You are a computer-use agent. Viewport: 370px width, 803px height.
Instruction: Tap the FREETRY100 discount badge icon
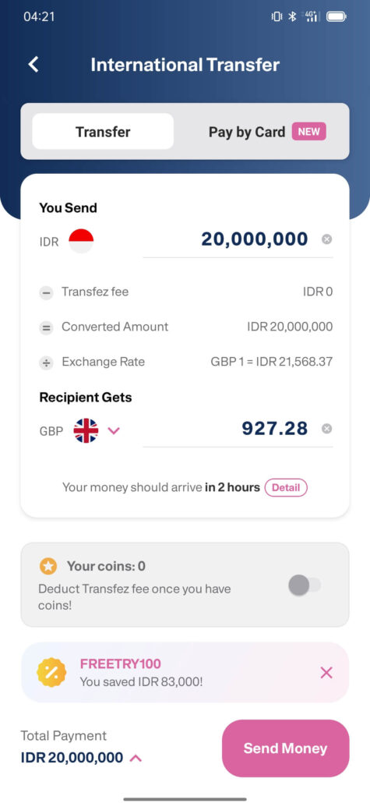[x=51, y=672]
